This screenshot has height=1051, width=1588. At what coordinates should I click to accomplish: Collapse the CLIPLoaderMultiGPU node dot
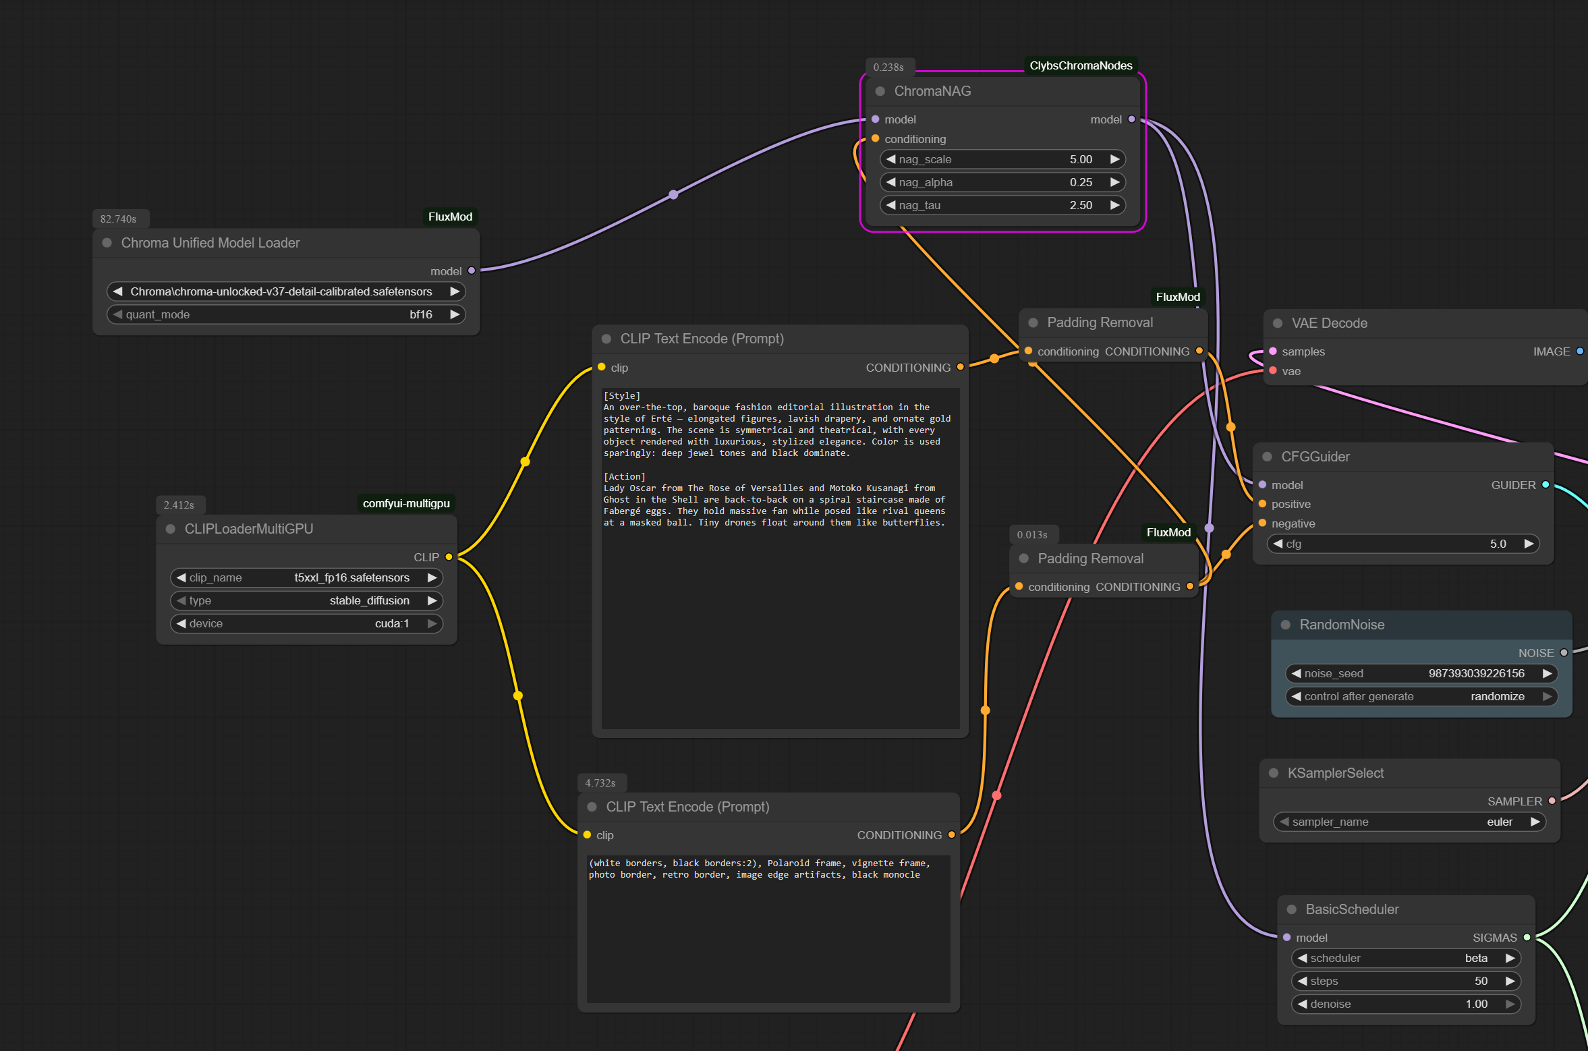pyautogui.click(x=171, y=529)
